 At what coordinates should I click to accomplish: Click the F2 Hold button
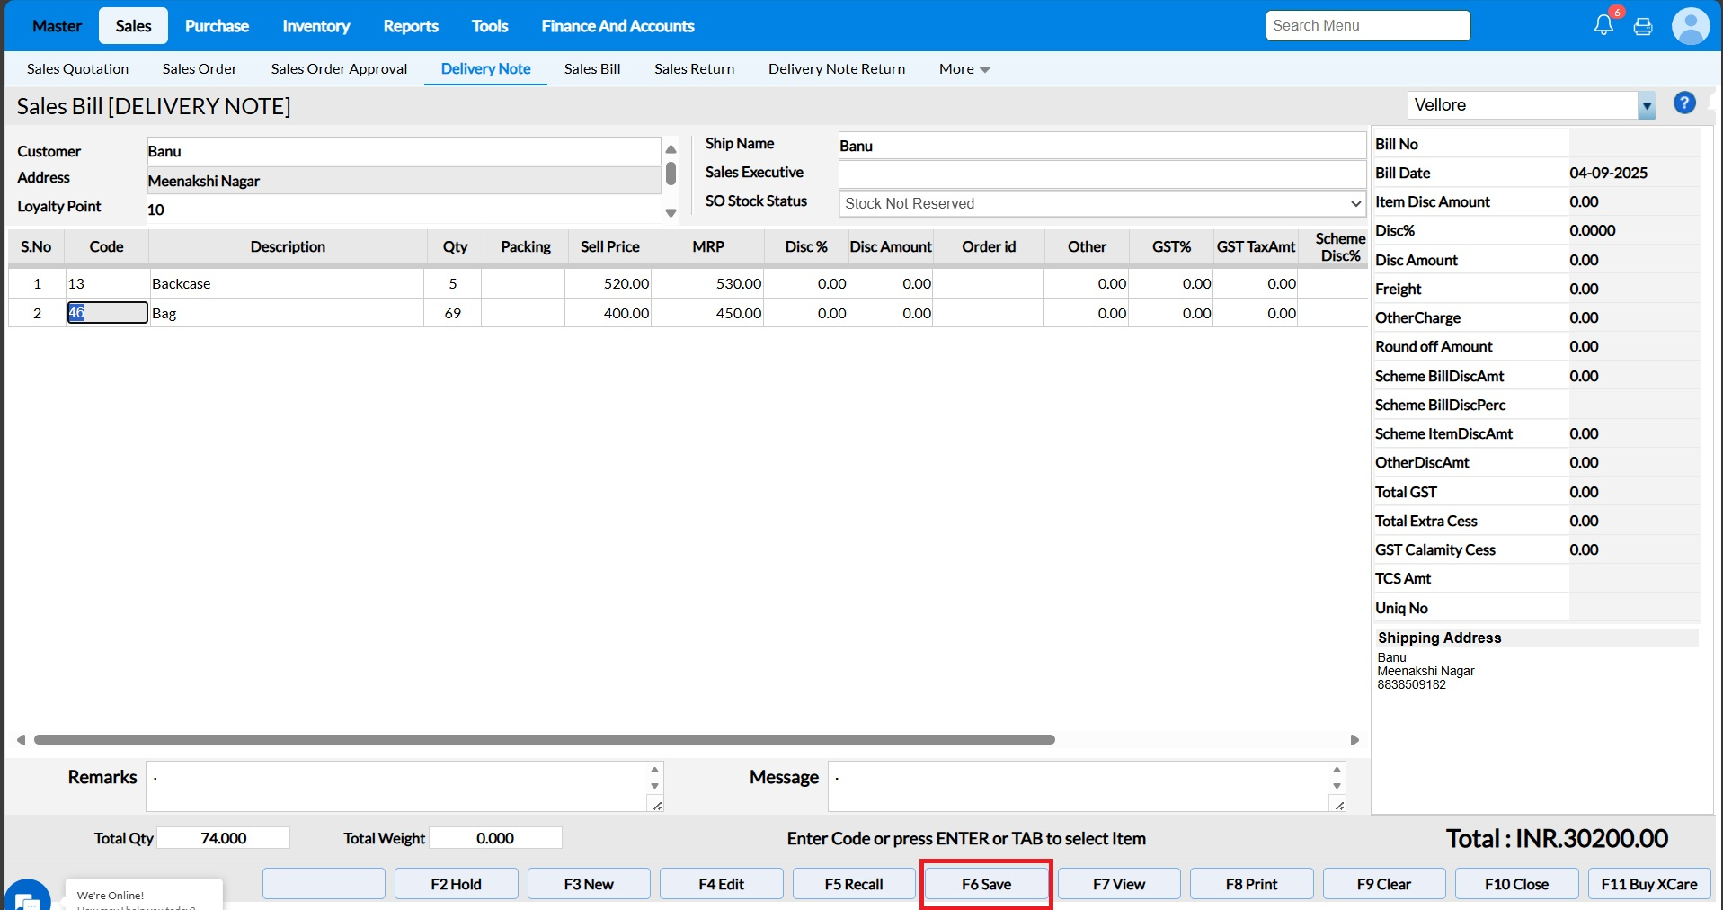(x=456, y=884)
